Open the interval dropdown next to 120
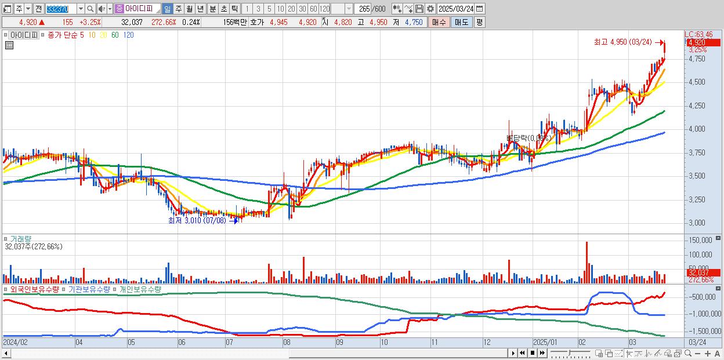Viewport: 724px width, 360px height. [349, 9]
